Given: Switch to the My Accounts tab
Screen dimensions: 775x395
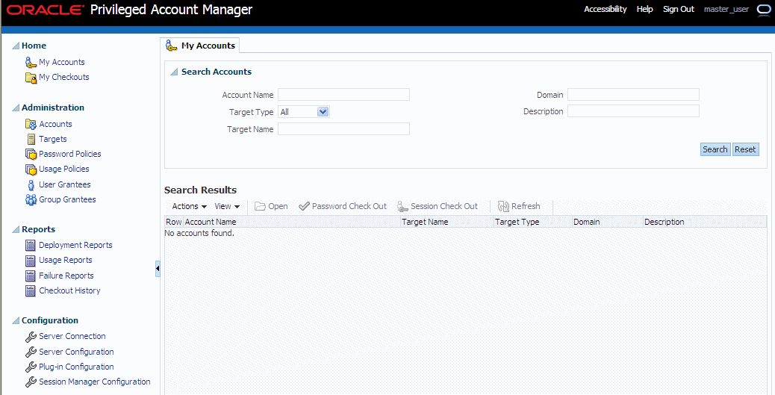Looking at the screenshot, I should (x=201, y=46).
